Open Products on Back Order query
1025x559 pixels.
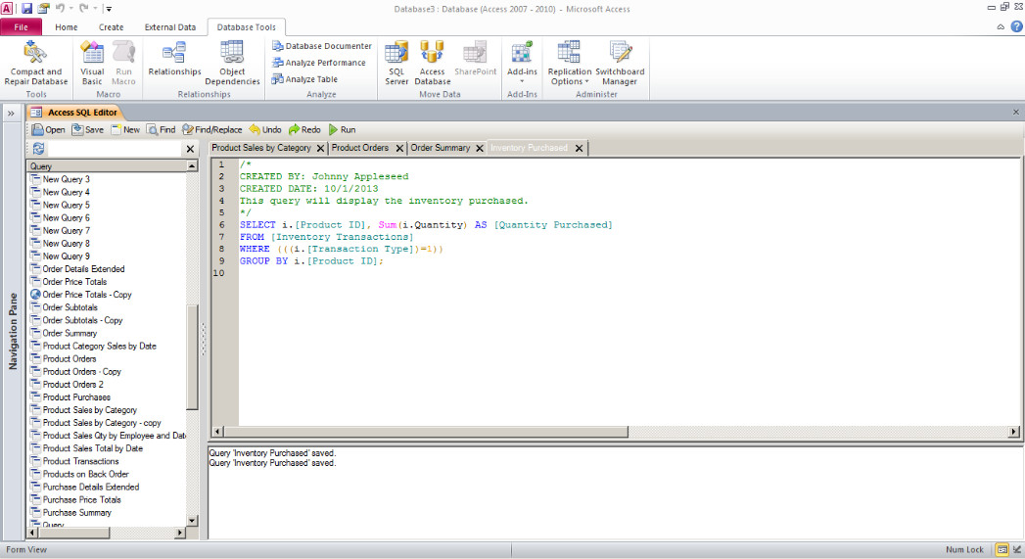pos(85,474)
